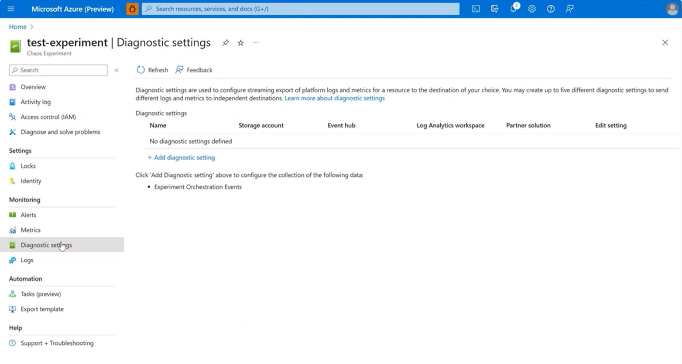The height and width of the screenshot is (364, 682).
Task: Click the help question mark icon
Action: [551, 9]
